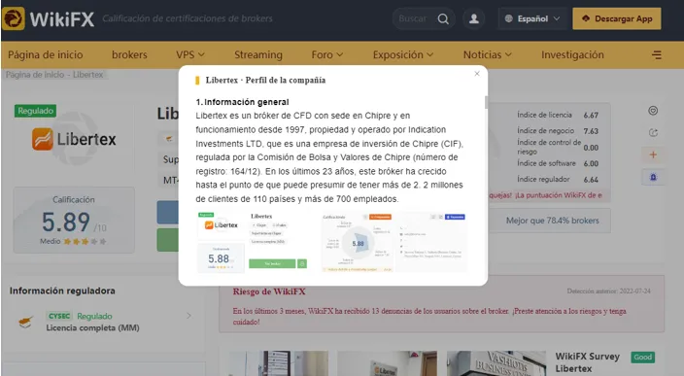Click the popup scrollbar thumb
The height and width of the screenshot is (376, 684).
click(x=486, y=103)
